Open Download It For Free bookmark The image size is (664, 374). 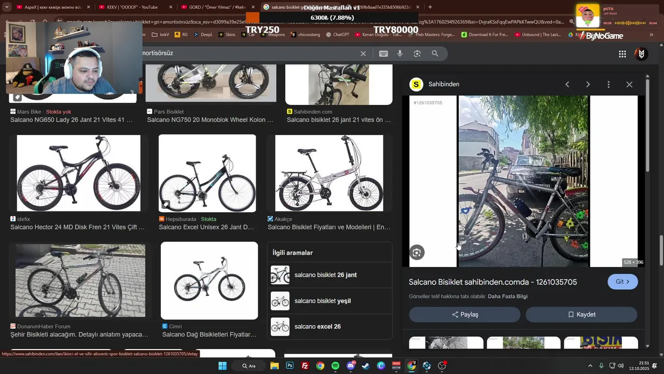point(485,35)
